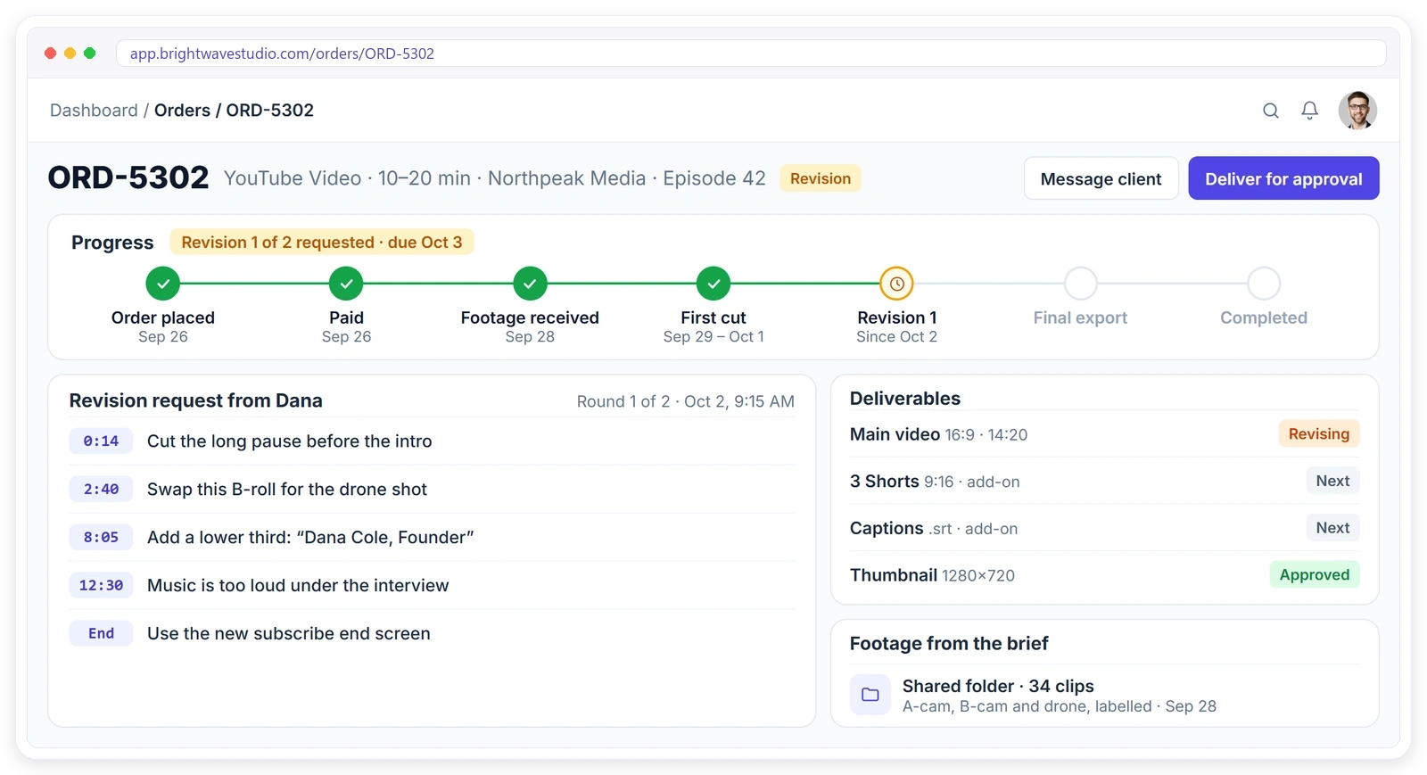Click the shared folder icon
This screenshot has width=1427, height=775.
point(870,695)
